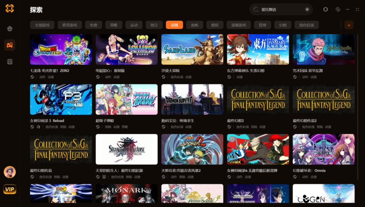Image resolution: width=365 pixels, height=207 pixels.
Task: Click title 女神异闻录4 无敌究极后桥背摔
Action: [x=252, y=171]
